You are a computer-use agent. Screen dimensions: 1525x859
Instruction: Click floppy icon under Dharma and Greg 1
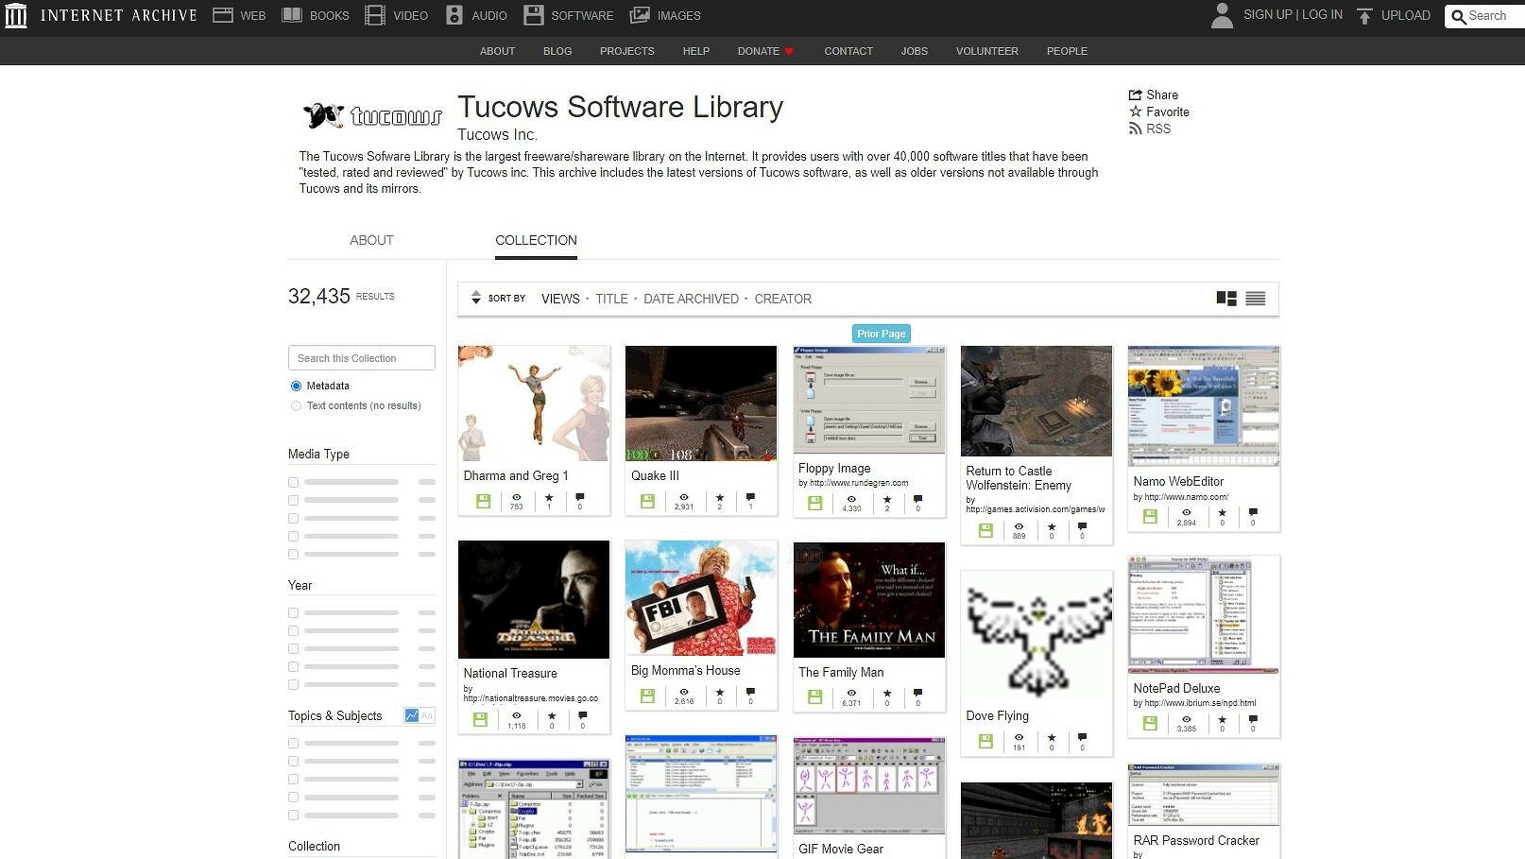pyautogui.click(x=484, y=501)
